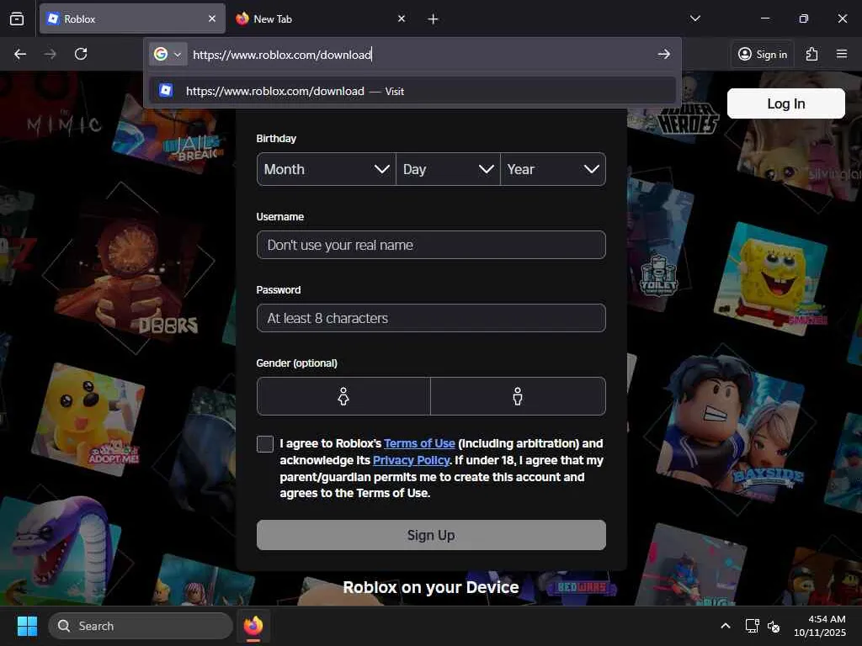The image size is (862, 646).
Task: Show hidden system tray icons
Action: coord(726,626)
